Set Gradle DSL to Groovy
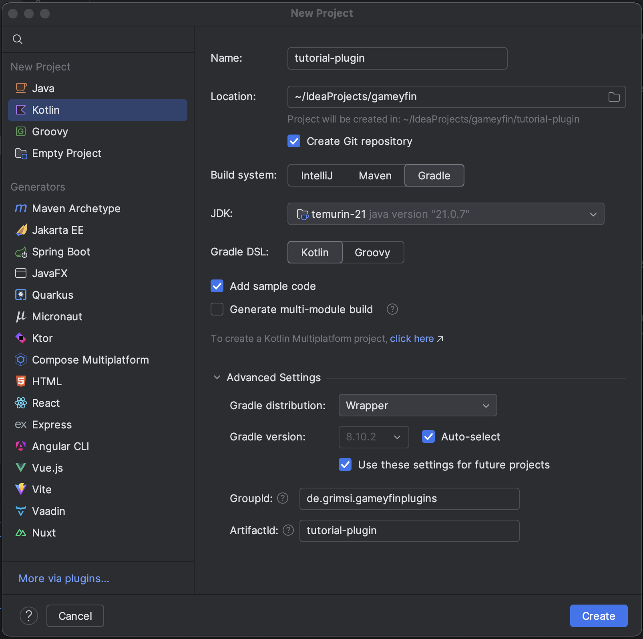The width and height of the screenshot is (643, 639). [372, 252]
